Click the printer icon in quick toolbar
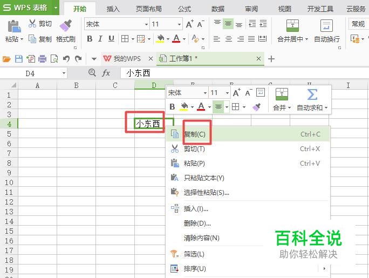The image size is (369, 278). (x=43, y=59)
